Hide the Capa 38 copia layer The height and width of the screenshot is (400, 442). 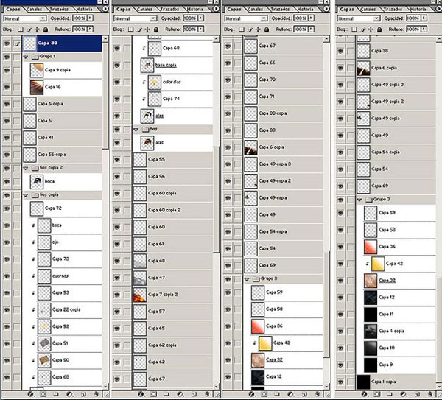click(228, 113)
